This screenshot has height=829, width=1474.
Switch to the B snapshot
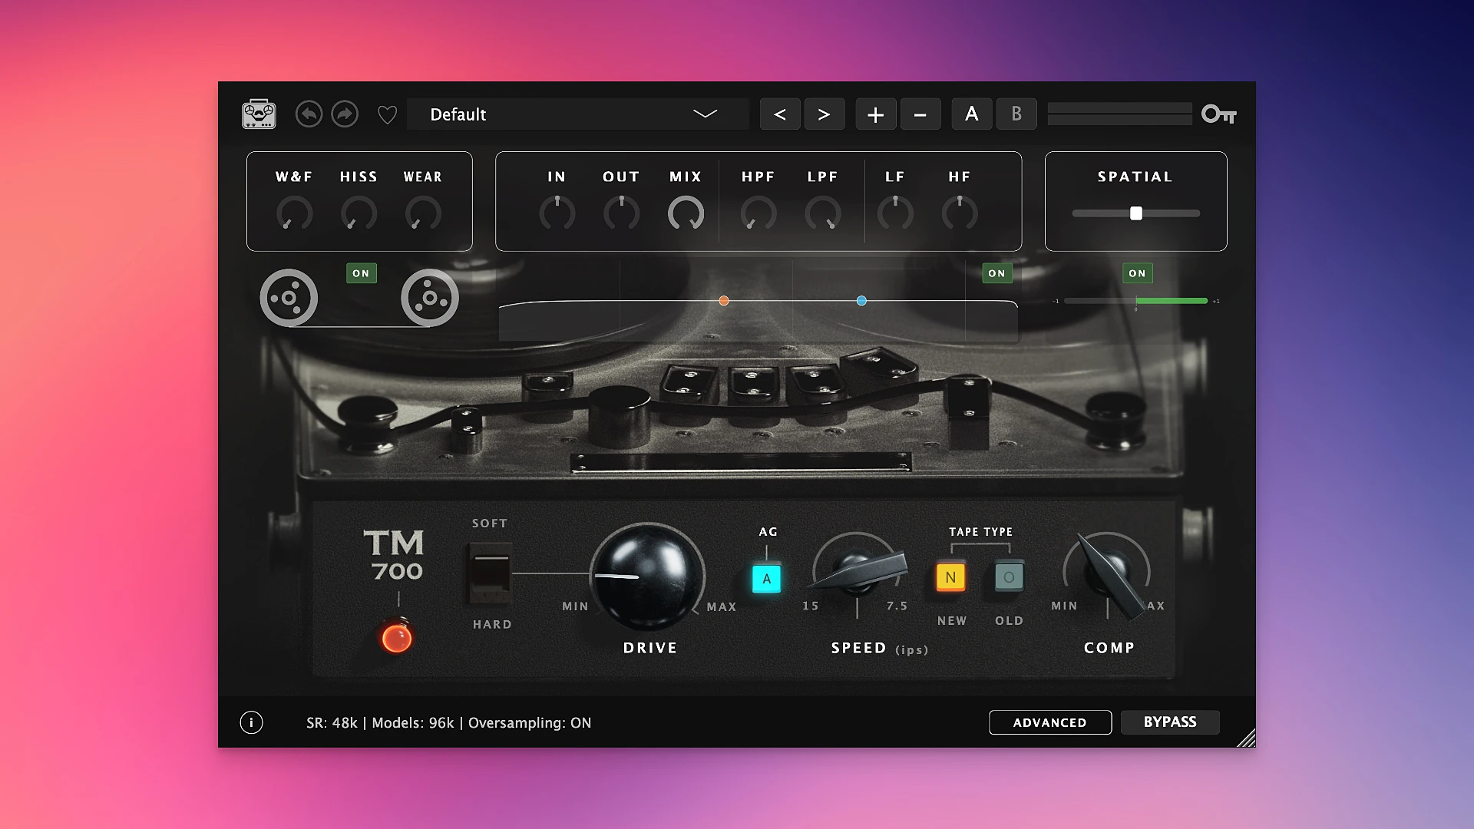(x=1016, y=114)
